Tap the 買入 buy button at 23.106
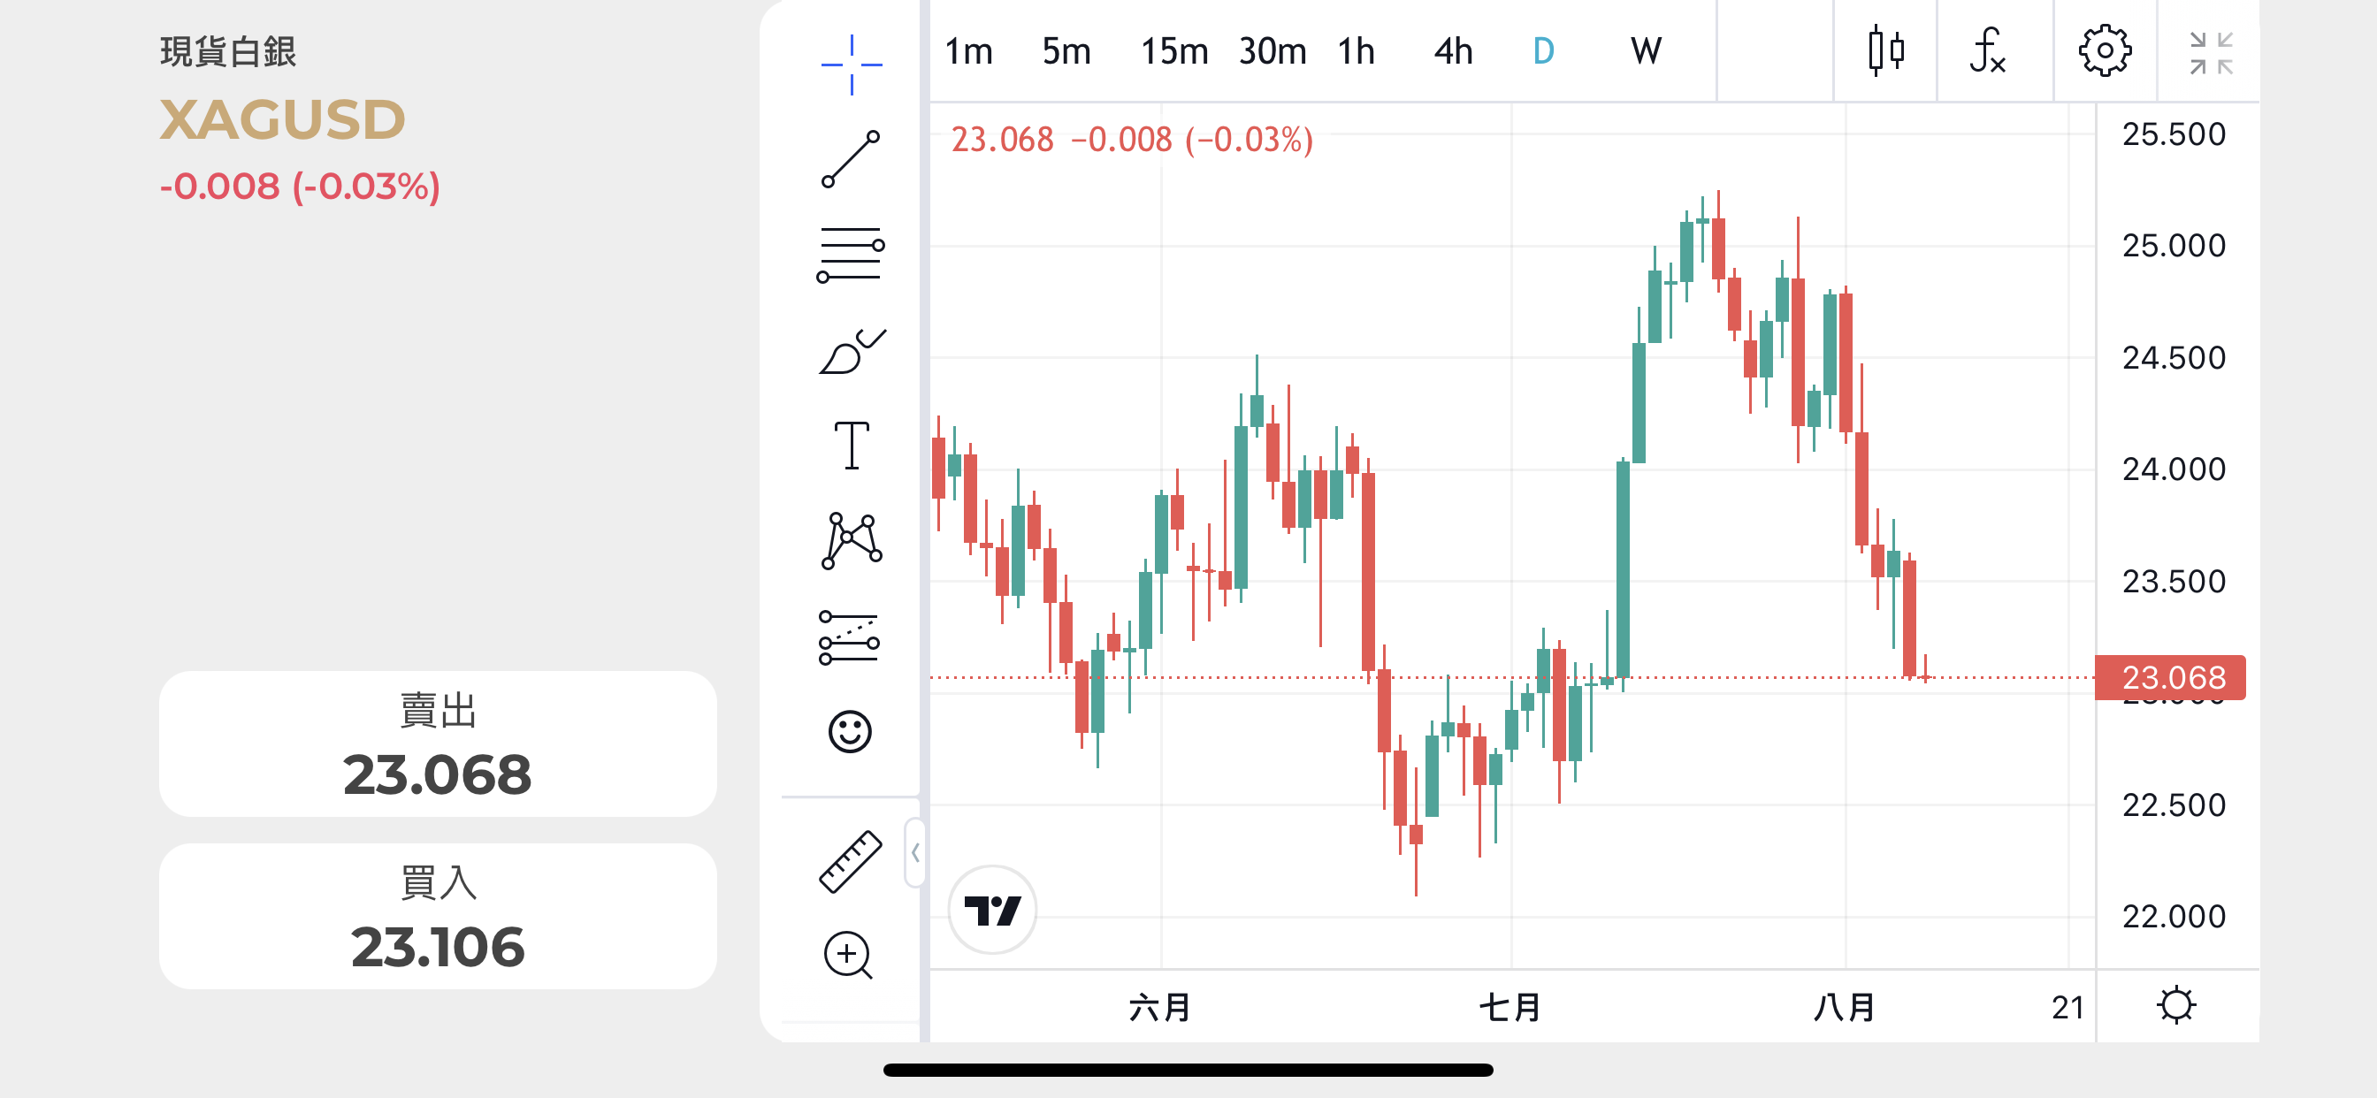The height and width of the screenshot is (1098, 2377). 438,916
